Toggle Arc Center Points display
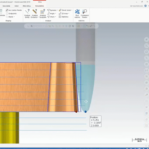The image size is (149, 149). tap(14, 10)
